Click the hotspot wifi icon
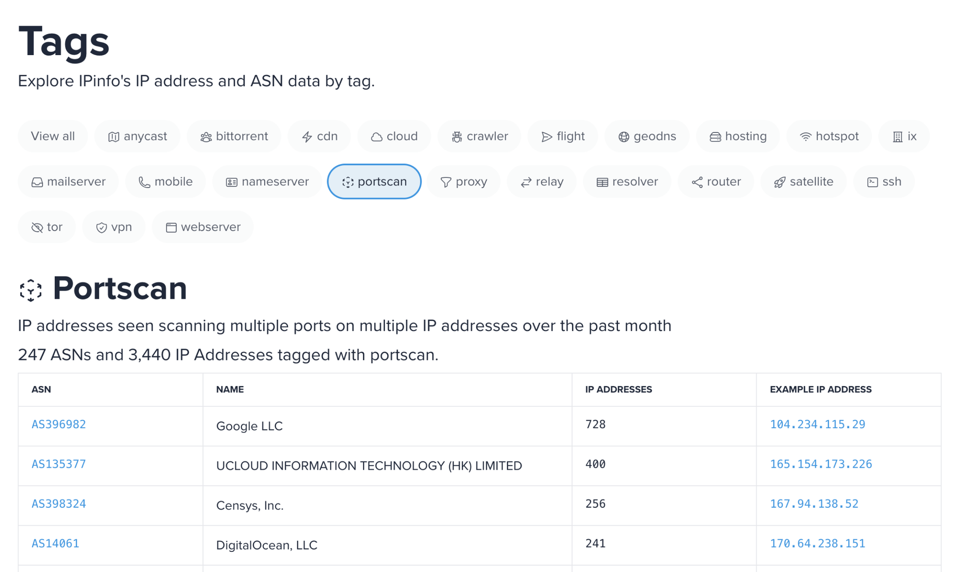The height and width of the screenshot is (572, 959). click(x=806, y=137)
